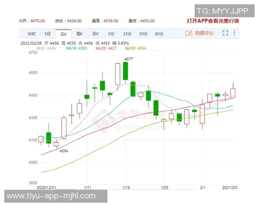Image resolution: width=259 pixels, height=207 pixels.
Task: Expand chart to fullscreen with bracket icon
Action: (x=225, y=33)
